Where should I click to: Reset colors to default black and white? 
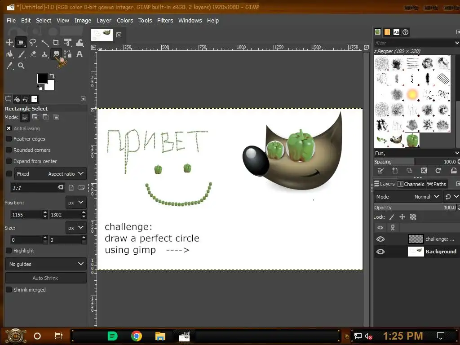(x=40, y=87)
